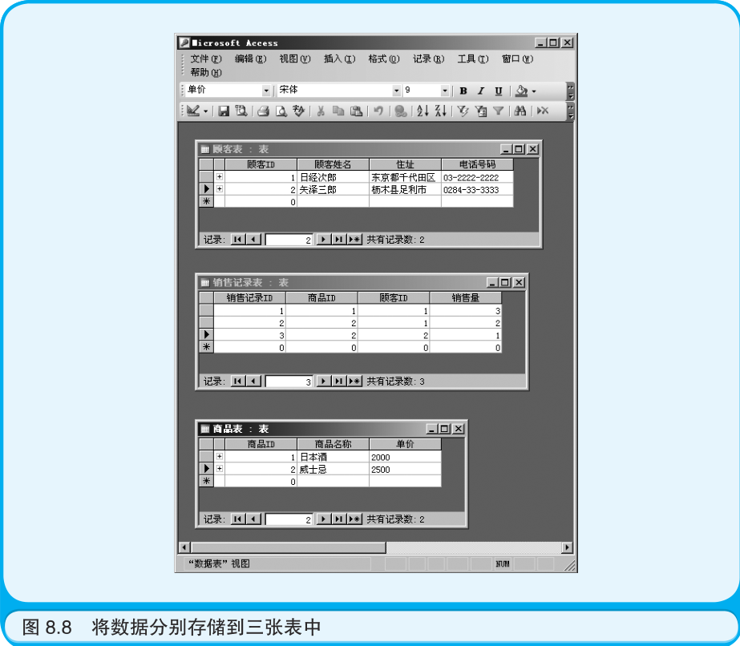Expand subdatasheet for customer 矢泽三郎
The height and width of the screenshot is (646, 740).
click(220, 189)
